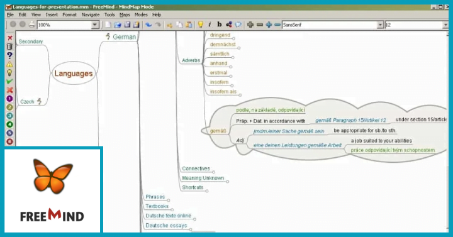Click the save map icon
Screen dimensions: 453x237
127,25
